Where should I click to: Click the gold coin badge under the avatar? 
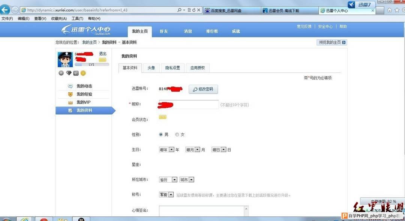(83, 73)
